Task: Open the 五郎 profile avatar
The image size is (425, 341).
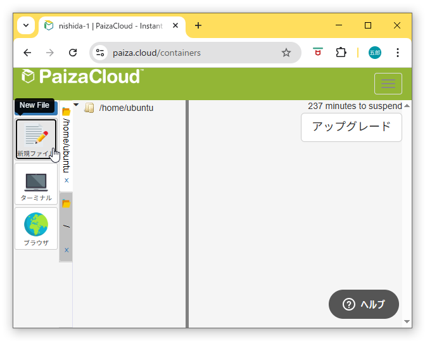Action: [375, 53]
